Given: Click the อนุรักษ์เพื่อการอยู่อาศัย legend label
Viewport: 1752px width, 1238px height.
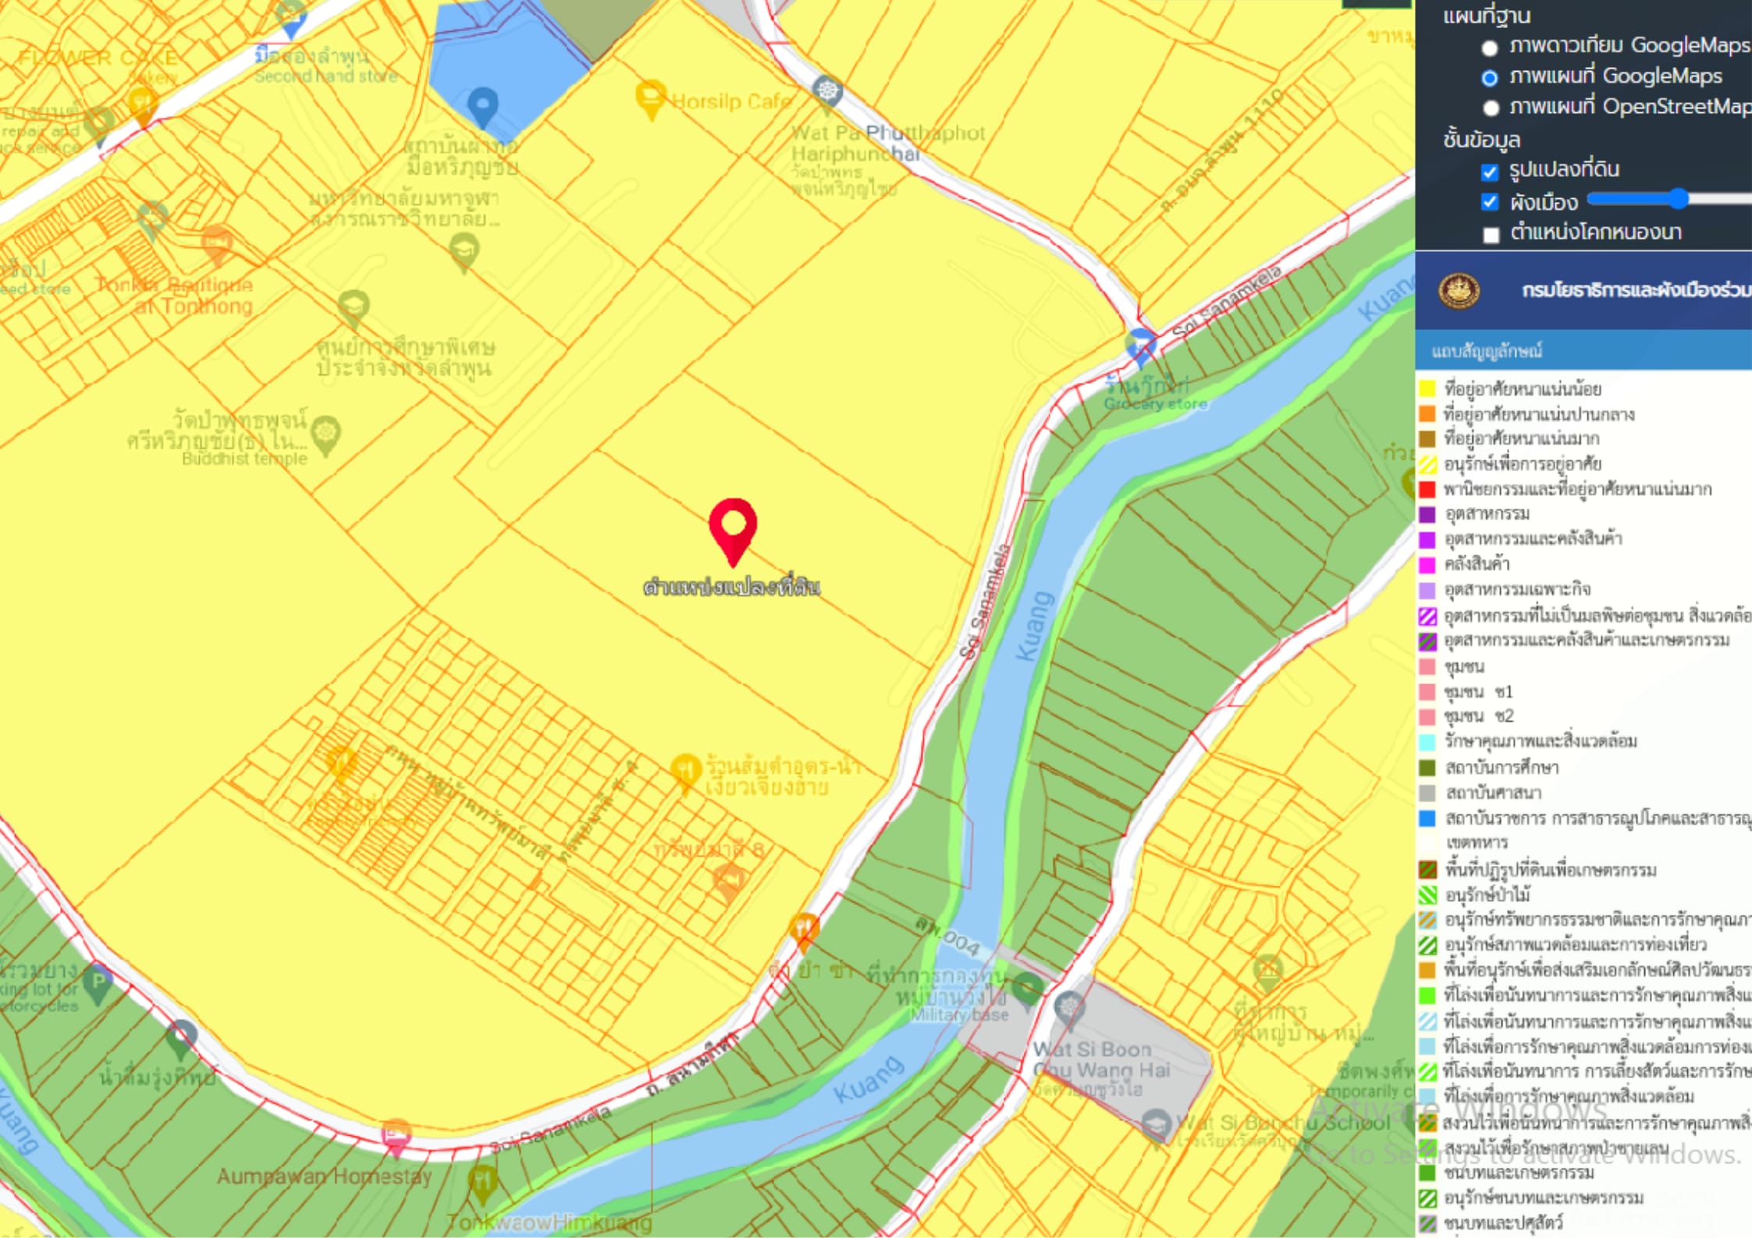Looking at the screenshot, I should 1523,464.
